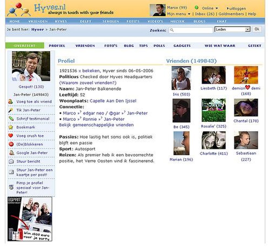Open friend Marian's photo thumbnail
270x250 pixels.
click(181, 143)
